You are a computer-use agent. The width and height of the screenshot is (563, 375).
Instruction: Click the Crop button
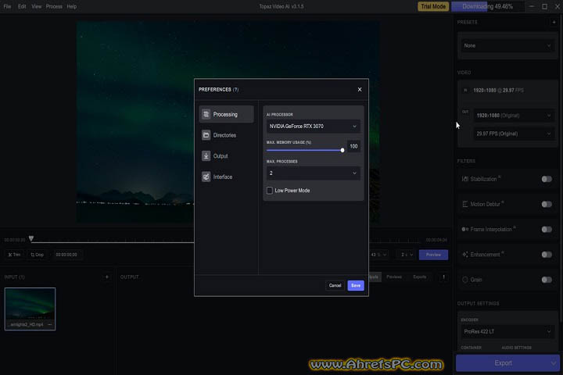(37, 255)
